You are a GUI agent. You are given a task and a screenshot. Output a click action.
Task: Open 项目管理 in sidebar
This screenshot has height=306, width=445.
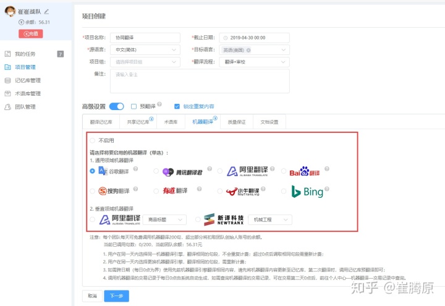(x=25, y=67)
